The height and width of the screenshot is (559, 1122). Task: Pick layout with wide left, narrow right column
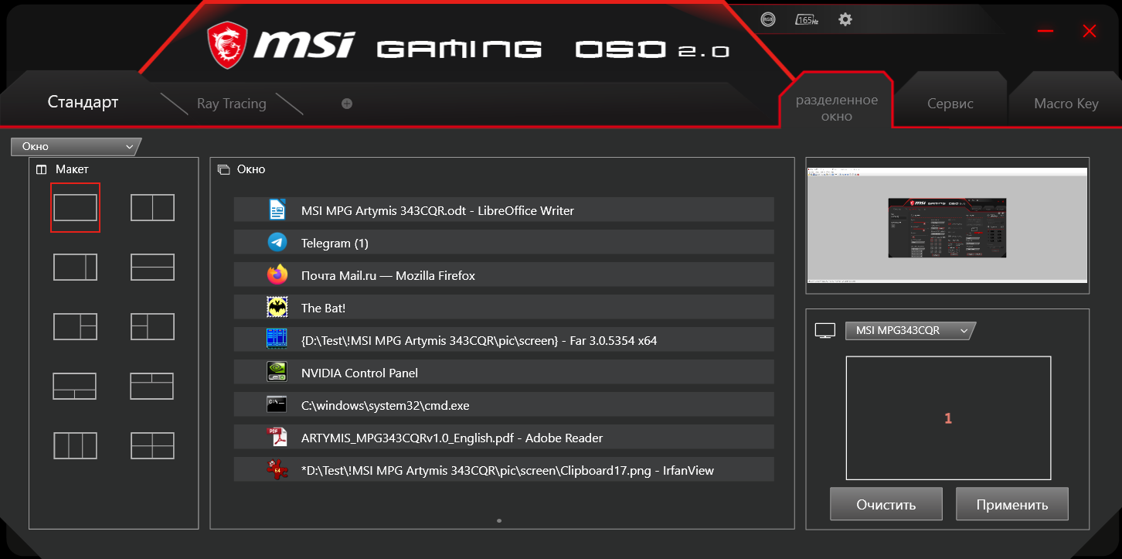(75, 267)
